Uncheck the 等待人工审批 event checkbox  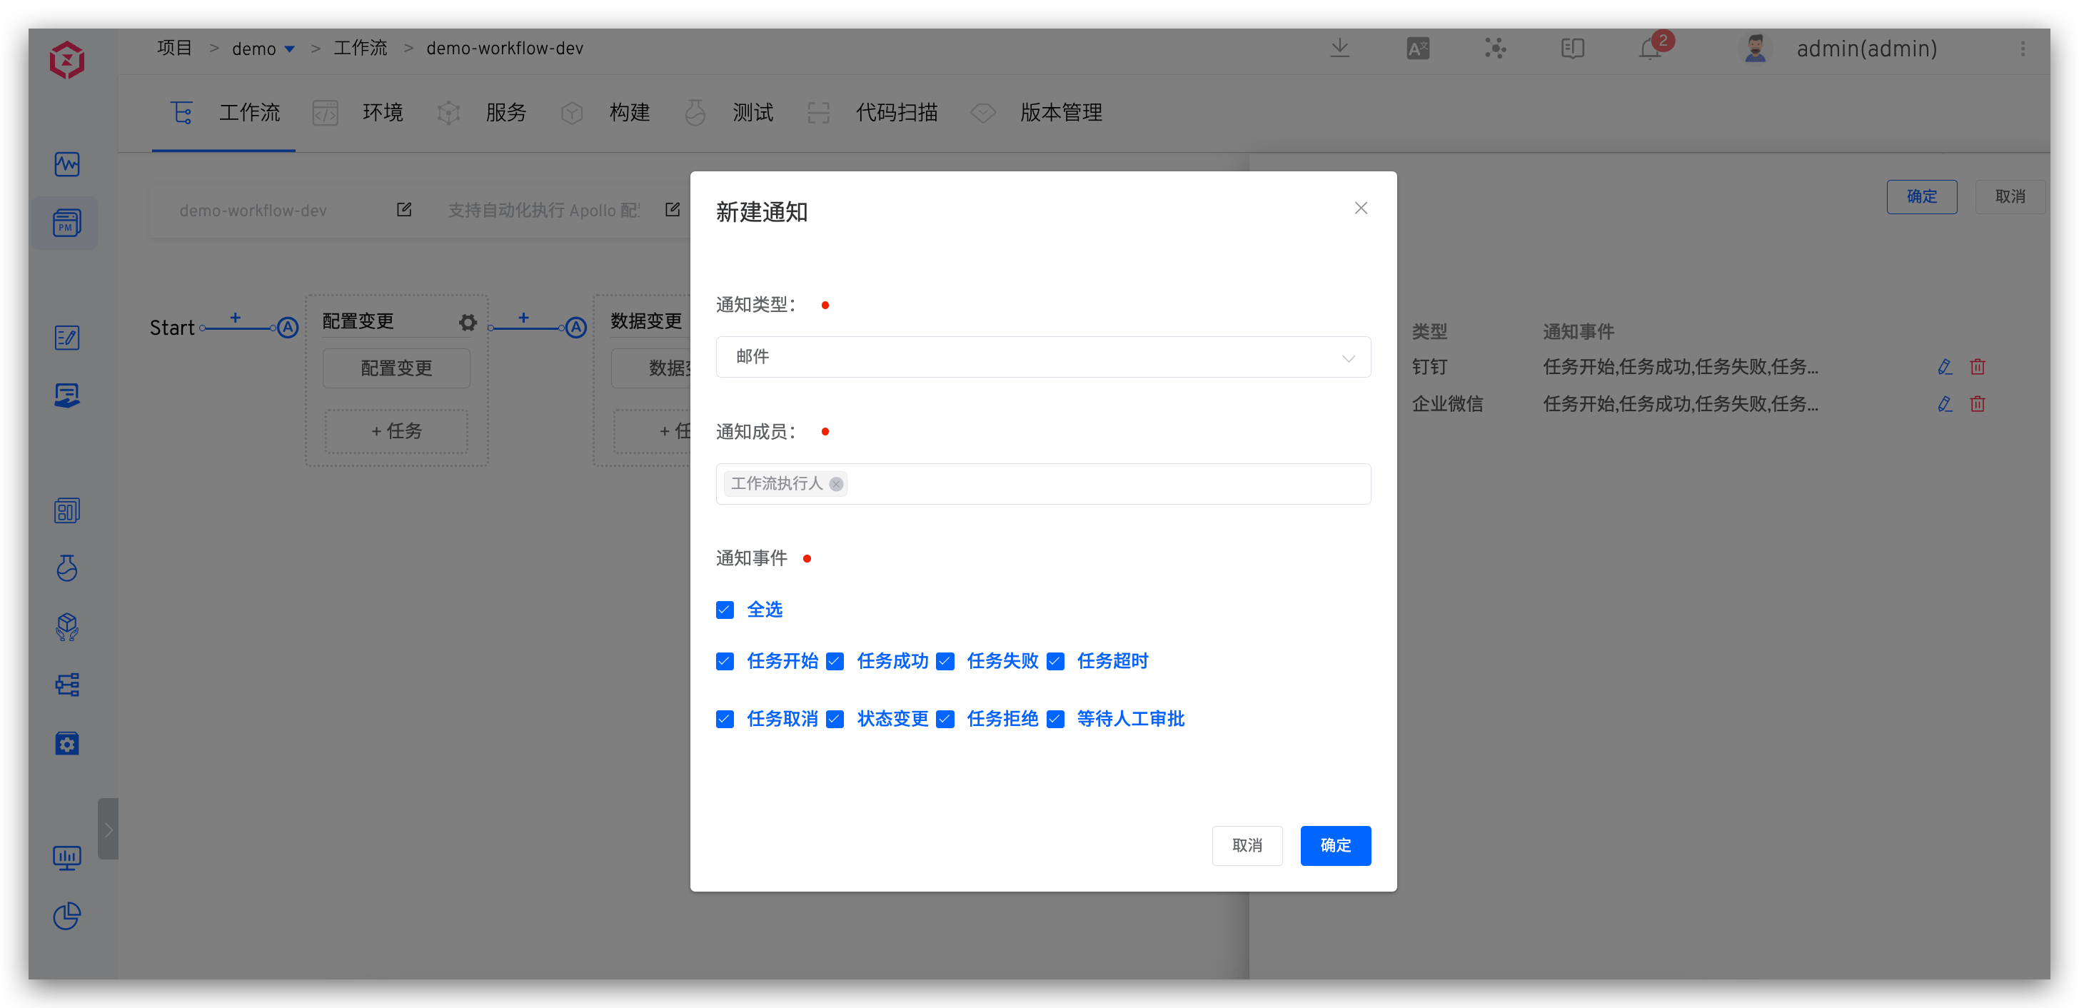(x=1056, y=718)
